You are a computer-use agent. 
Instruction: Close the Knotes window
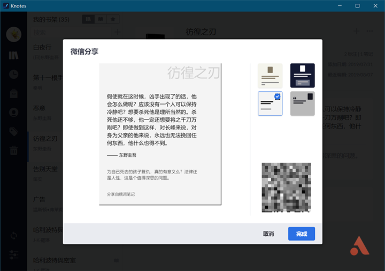375,6
